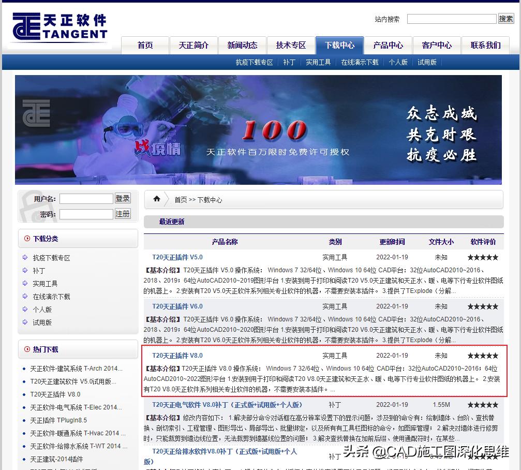
Task: Open the 联系我们 navigation tab
Action: pos(485,45)
